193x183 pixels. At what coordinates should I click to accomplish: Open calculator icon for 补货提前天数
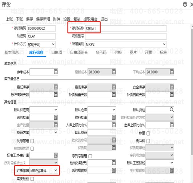point(172,95)
